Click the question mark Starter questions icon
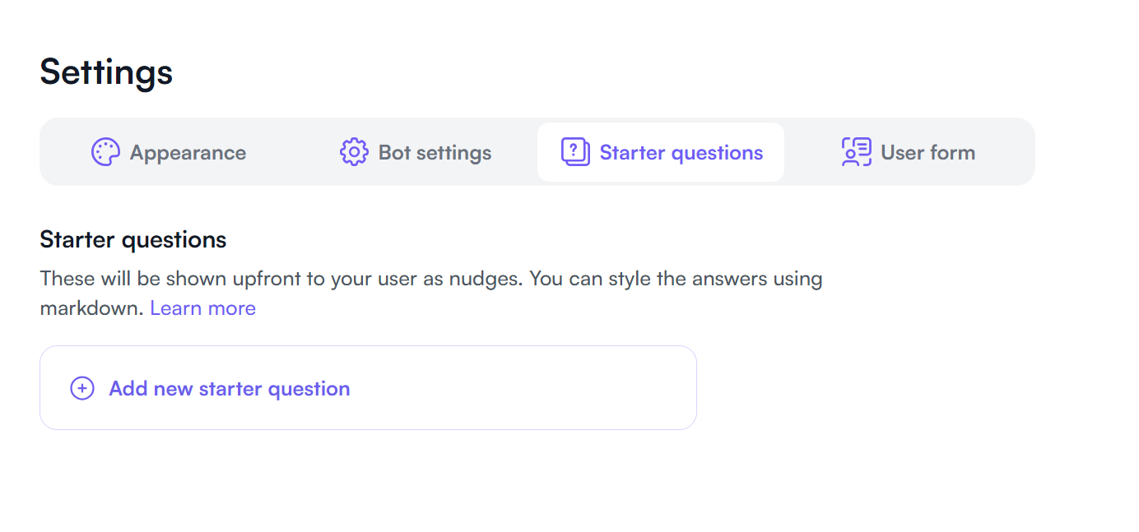 (x=575, y=152)
